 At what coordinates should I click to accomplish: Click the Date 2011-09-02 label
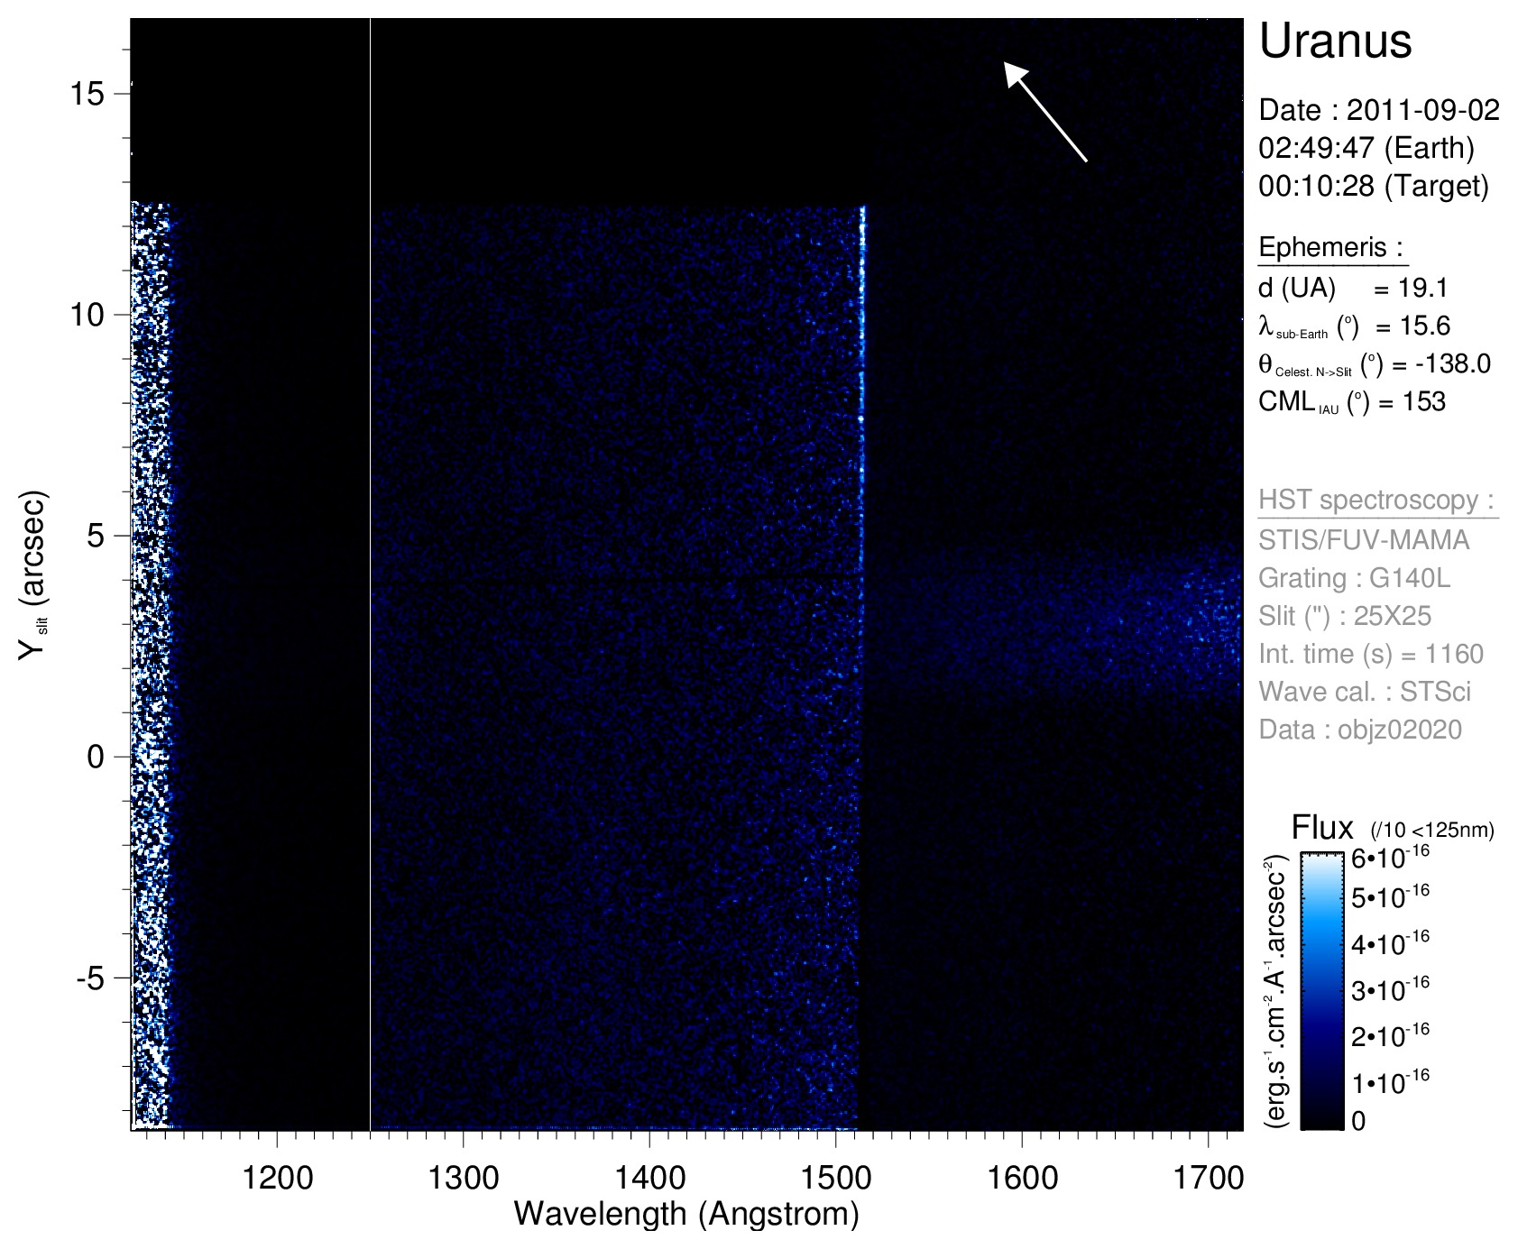tap(1378, 110)
